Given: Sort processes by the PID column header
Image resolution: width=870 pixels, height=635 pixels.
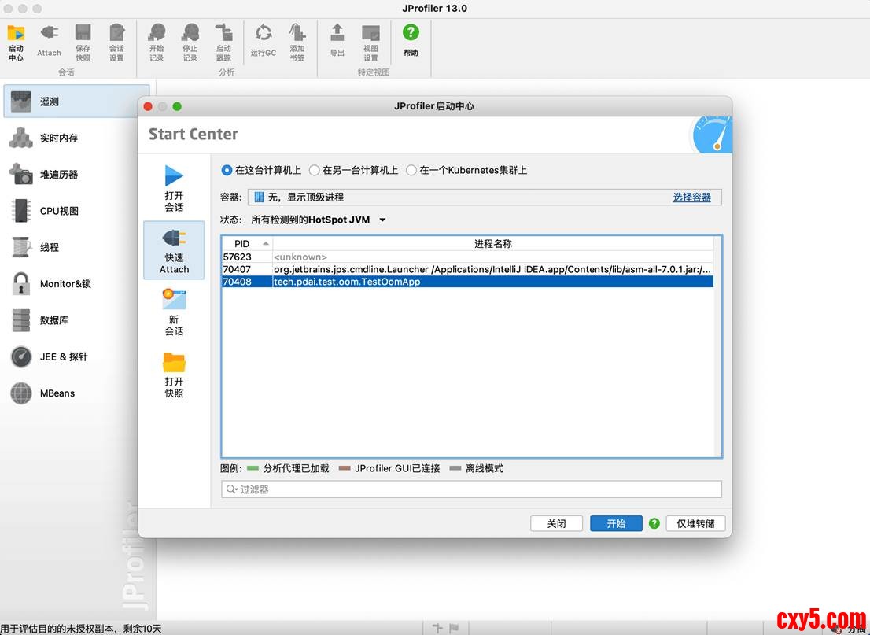Looking at the screenshot, I should [x=242, y=244].
